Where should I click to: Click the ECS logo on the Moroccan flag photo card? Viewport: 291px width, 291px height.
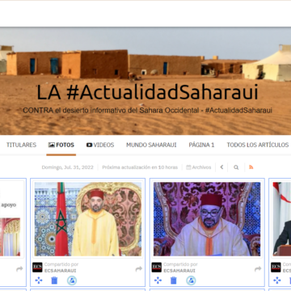coord(37,268)
